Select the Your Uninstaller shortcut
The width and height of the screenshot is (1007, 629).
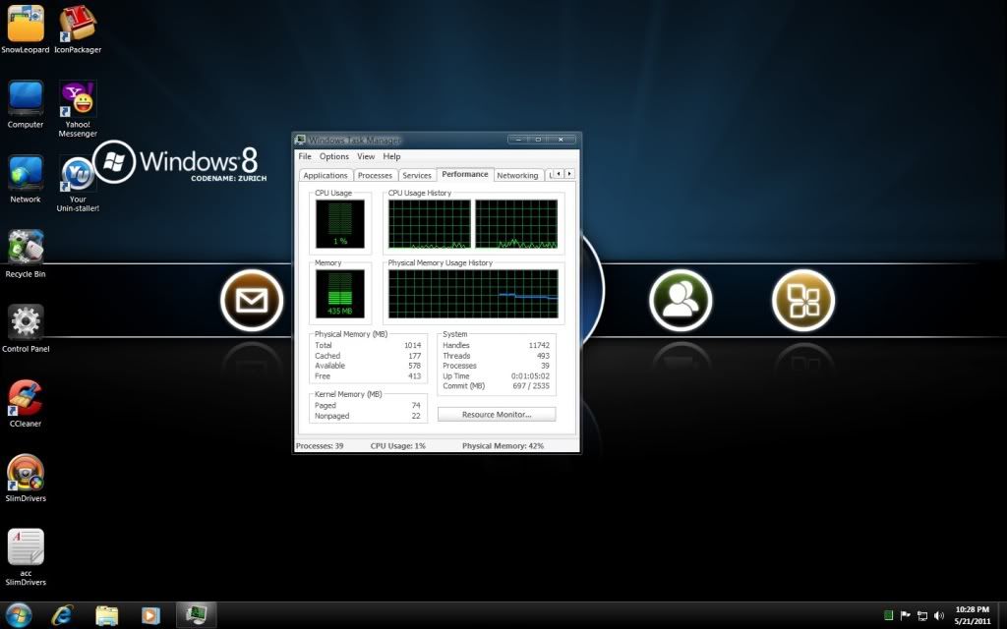[77, 184]
